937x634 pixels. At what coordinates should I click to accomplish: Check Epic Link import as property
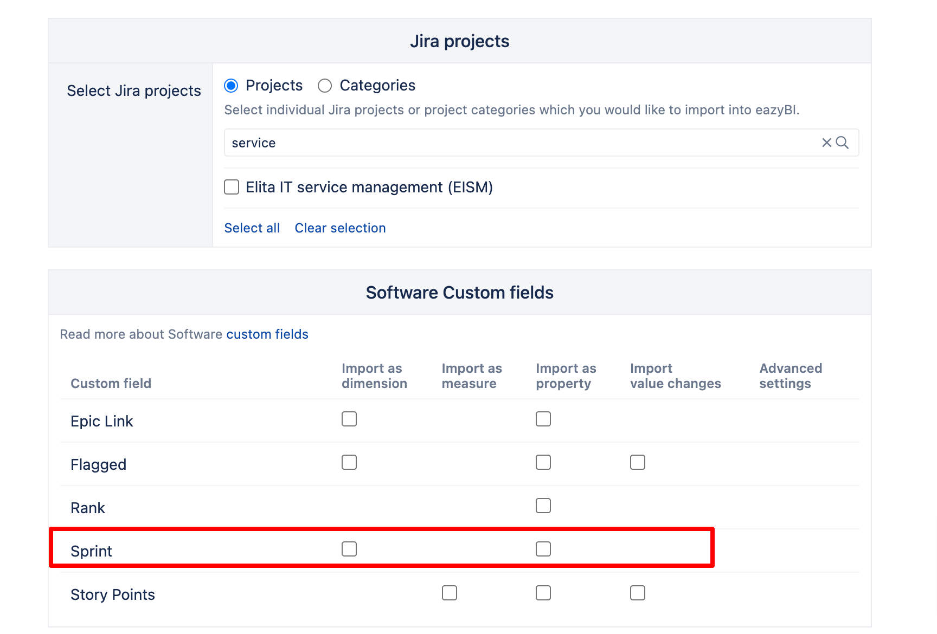[543, 418]
